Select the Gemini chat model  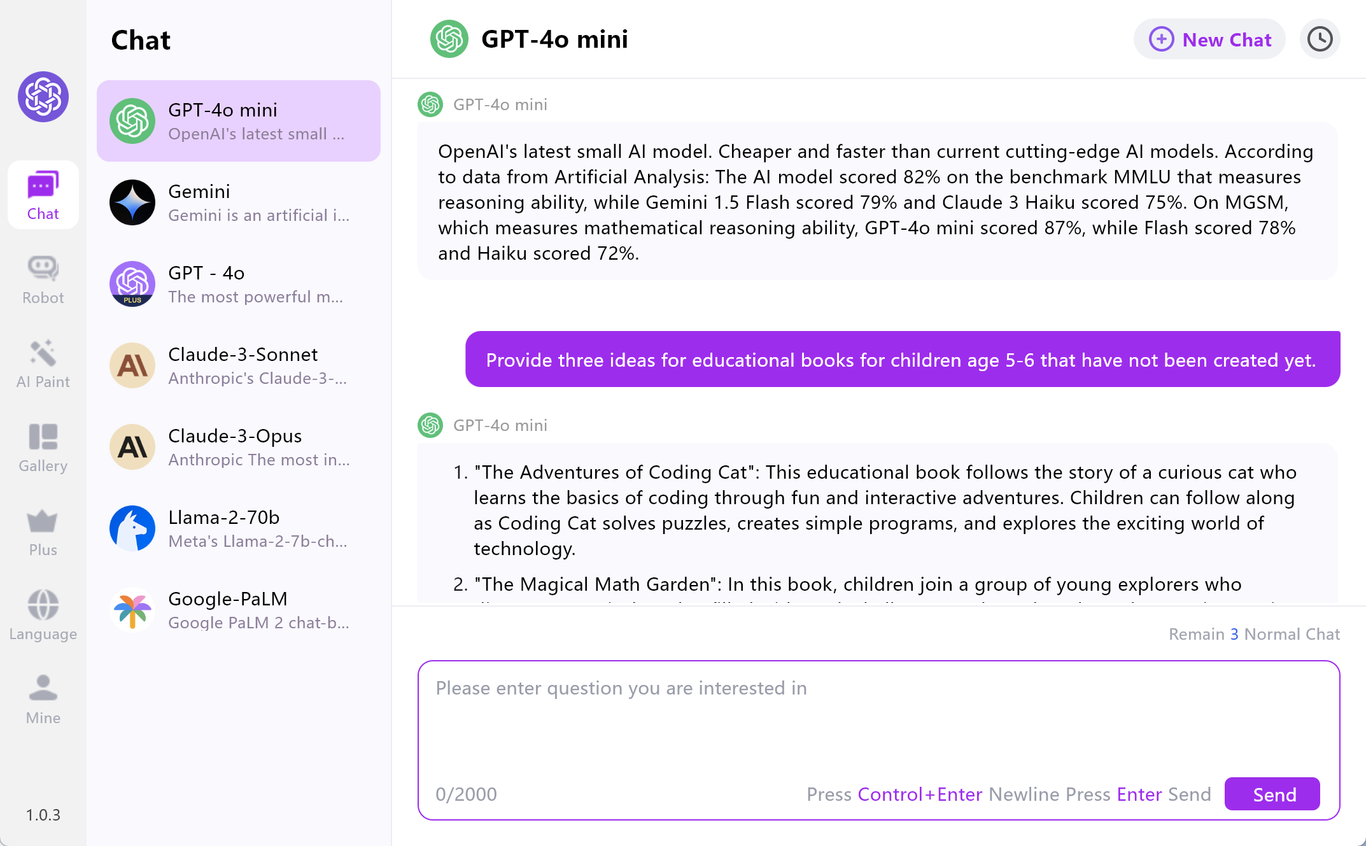click(239, 202)
